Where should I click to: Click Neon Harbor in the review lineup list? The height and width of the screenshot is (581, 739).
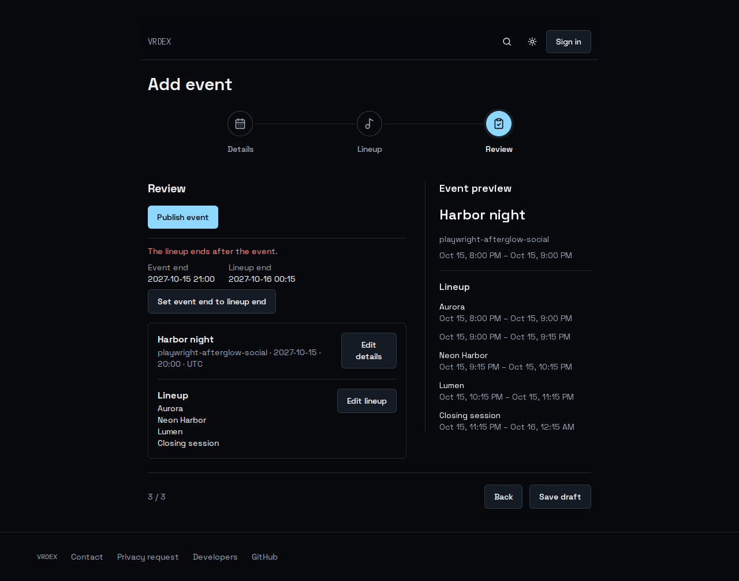tap(182, 420)
